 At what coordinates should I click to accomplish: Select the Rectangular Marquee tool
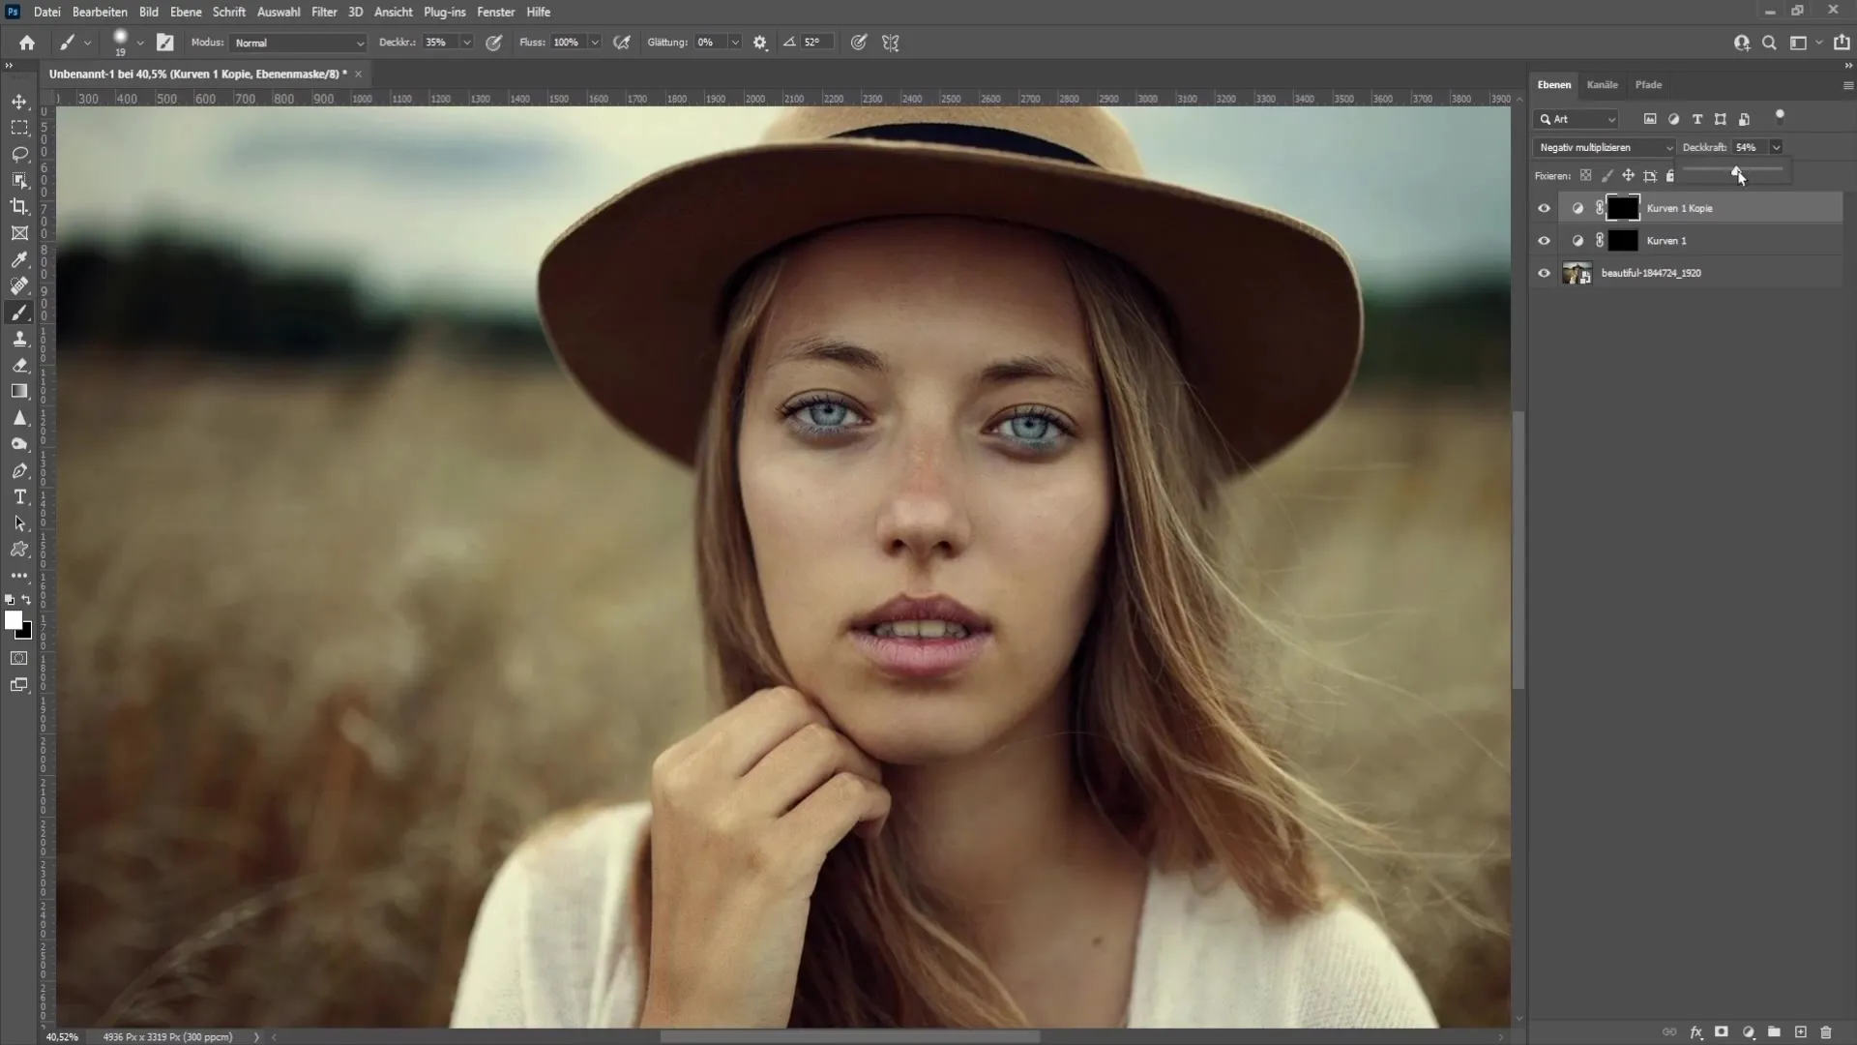[x=19, y=128]
